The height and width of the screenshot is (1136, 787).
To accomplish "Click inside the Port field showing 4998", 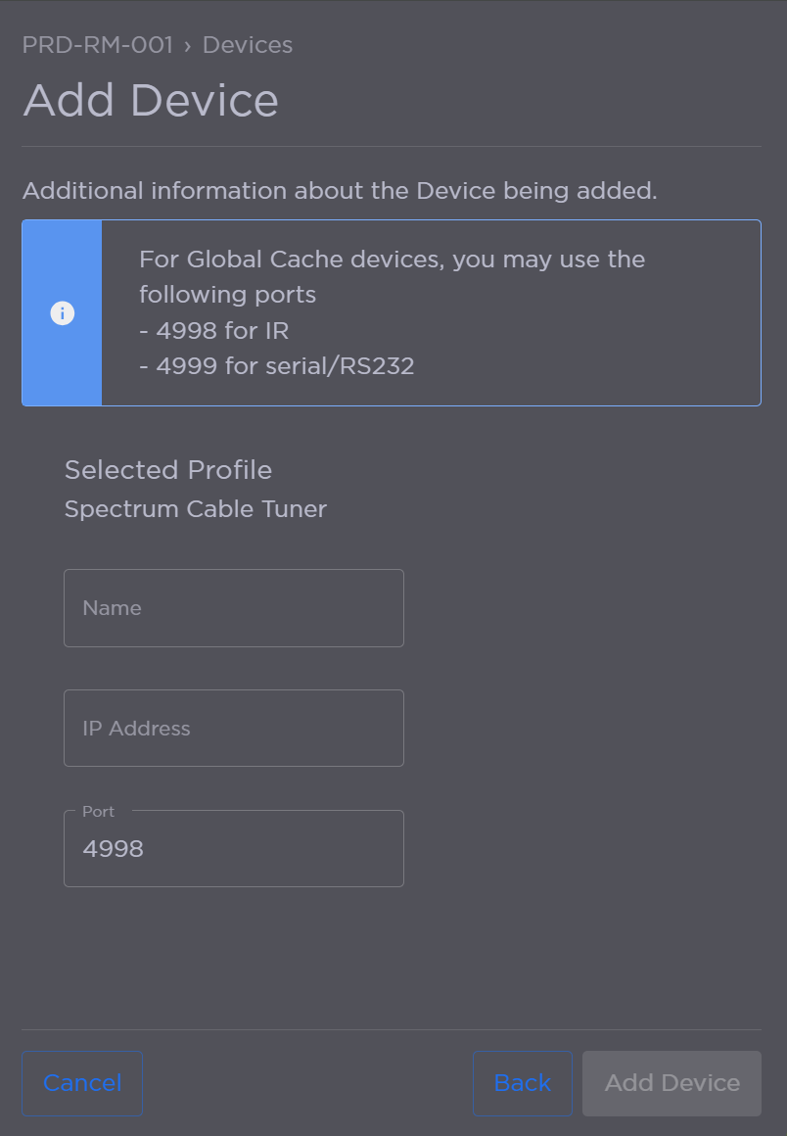I will [x=233, y=848].
